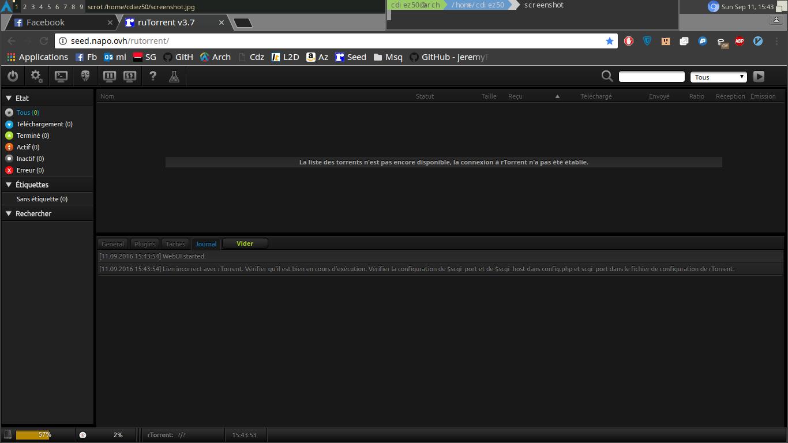Click the Vider button to clear log
The height and width of the screenshot is (443, 788).
[245, 243]
